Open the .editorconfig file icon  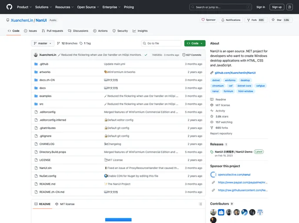click(36, 112)
